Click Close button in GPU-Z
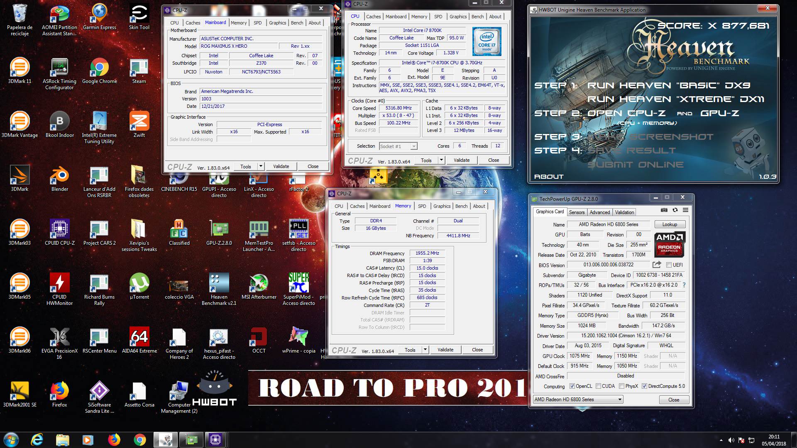The image size is (797, 448). pyautogui.click(x=674, y=400)
